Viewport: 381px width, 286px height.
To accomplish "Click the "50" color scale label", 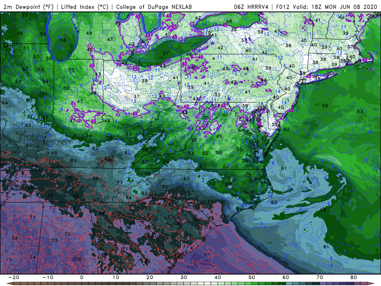I will pos(252,277).
